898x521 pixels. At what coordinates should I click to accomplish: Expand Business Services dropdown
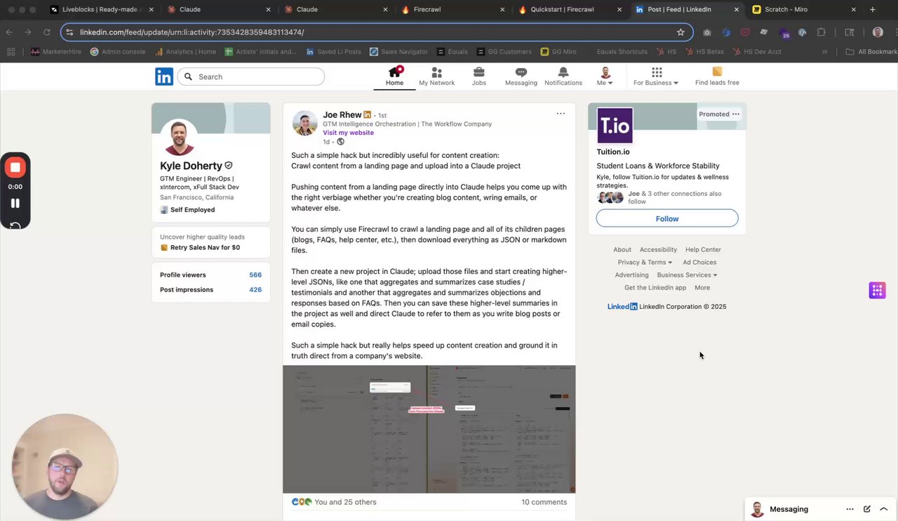687,275
